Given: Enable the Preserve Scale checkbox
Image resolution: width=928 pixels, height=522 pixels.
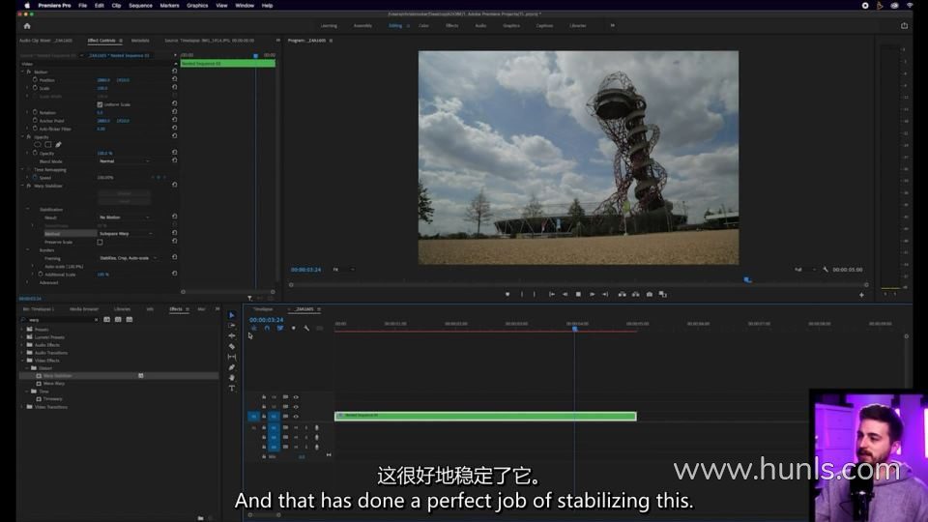Looking at the screenshot, I should coord(100,242).
